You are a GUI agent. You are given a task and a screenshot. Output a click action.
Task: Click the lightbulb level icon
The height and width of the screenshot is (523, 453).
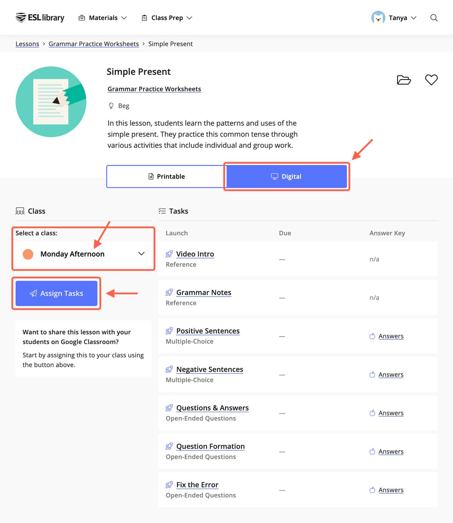[111, 106]
